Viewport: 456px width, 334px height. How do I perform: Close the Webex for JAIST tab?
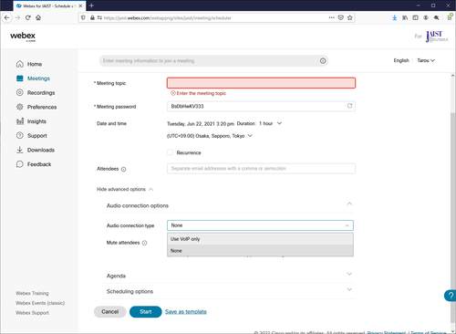[x=80, y=5]
